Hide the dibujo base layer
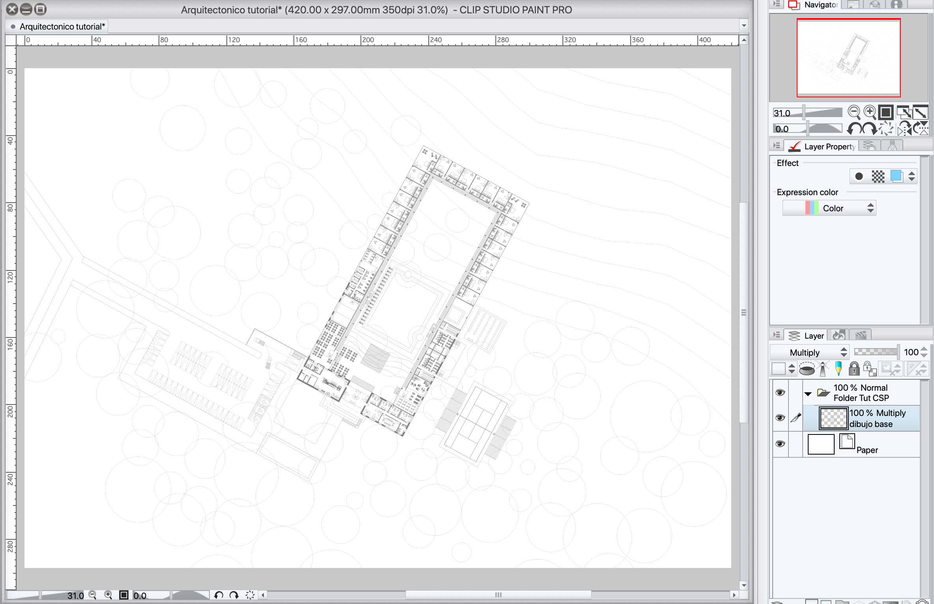The image size is (934, 604). point(780,418)
